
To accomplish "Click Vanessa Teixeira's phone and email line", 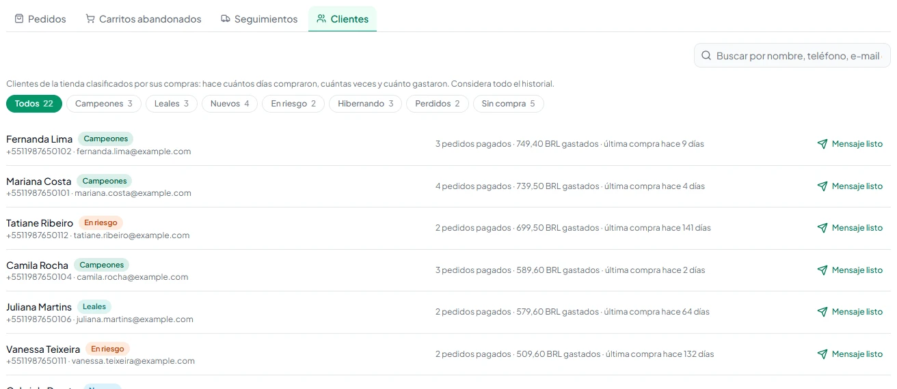I will 101,361.
